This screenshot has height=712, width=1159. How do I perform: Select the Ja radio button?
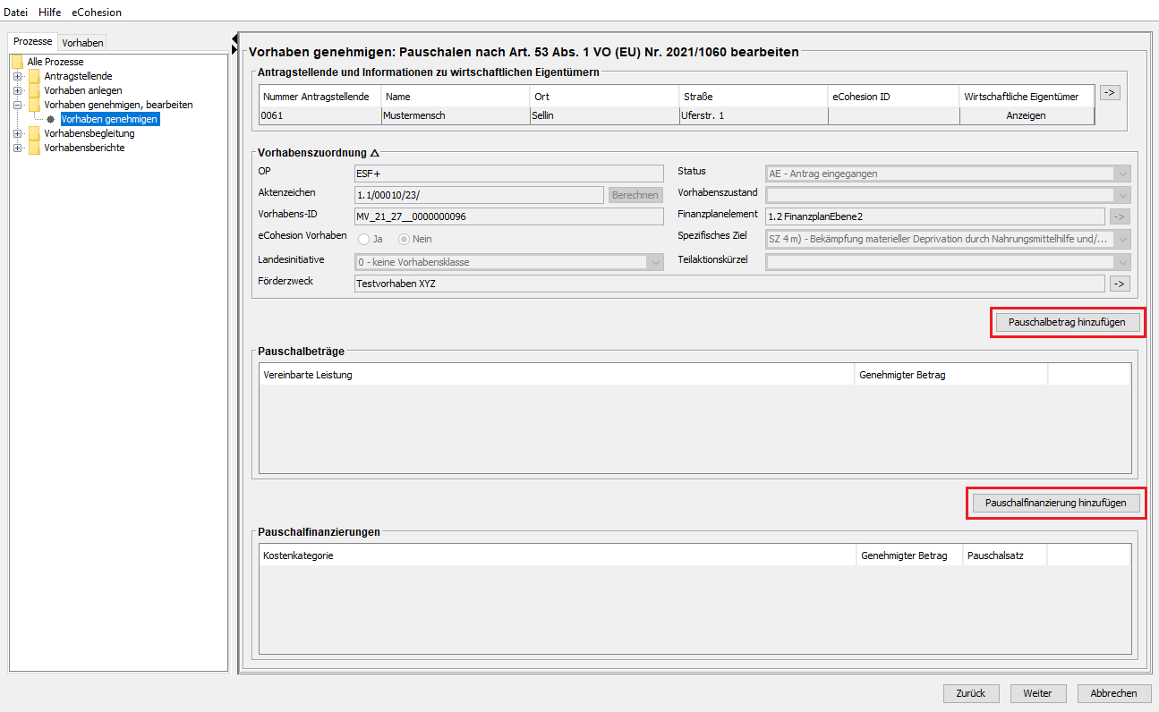tap(364, 239)
